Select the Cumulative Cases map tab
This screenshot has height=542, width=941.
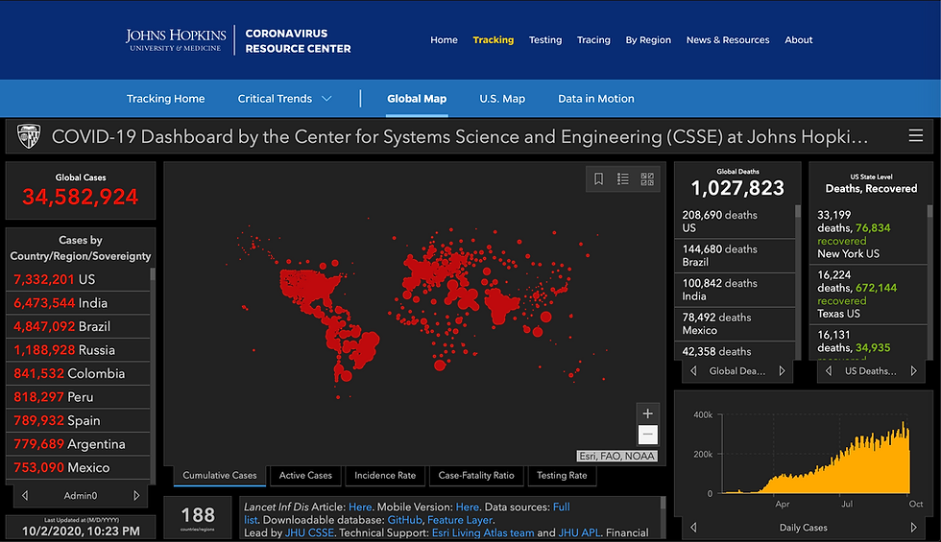pos(220,475)
